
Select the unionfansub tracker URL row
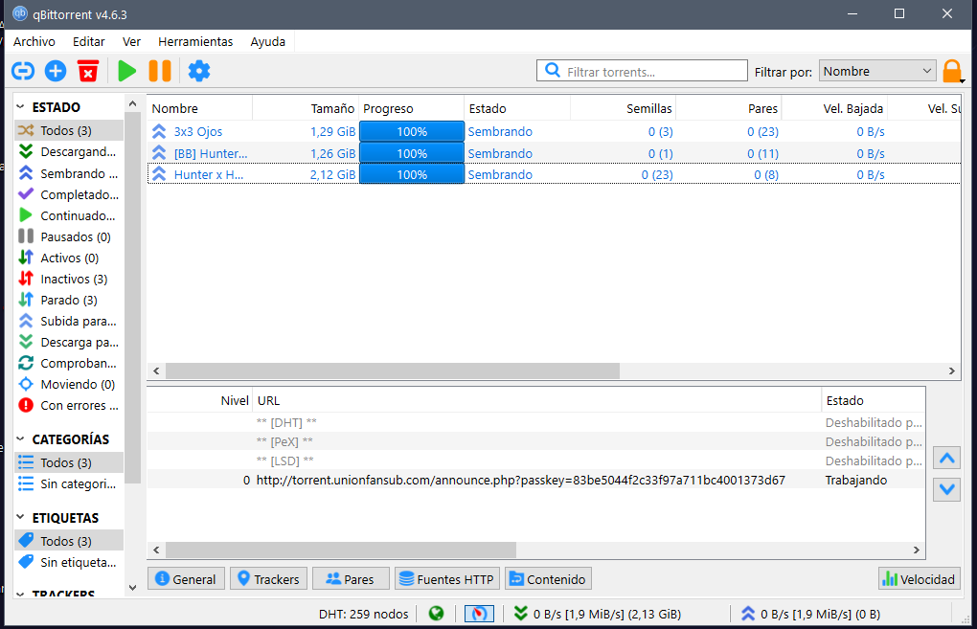click(x=535, y=481)
